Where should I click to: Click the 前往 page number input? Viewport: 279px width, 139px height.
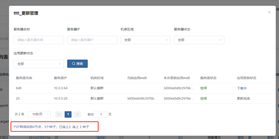[101, 114]
